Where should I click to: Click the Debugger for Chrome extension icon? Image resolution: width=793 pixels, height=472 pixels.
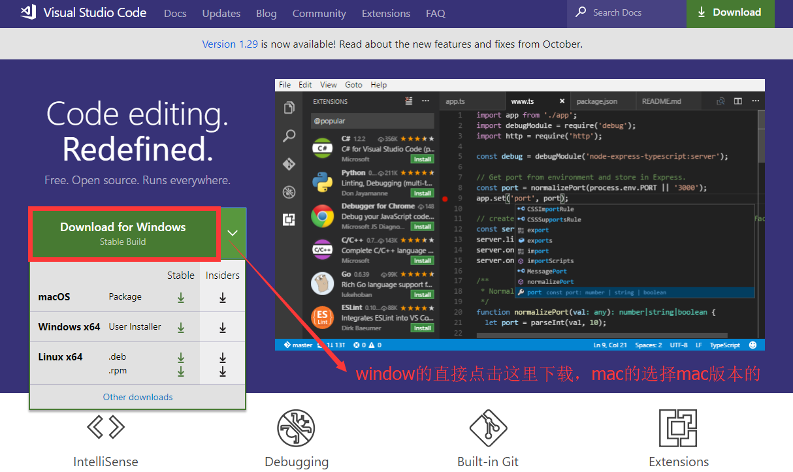323,217
